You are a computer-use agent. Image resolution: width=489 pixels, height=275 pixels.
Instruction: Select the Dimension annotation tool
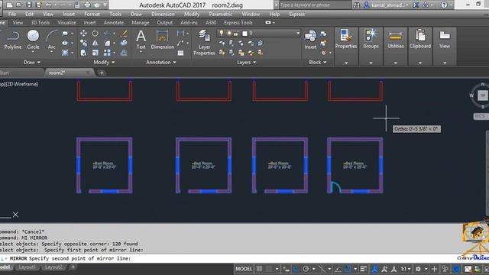[x=163, y=40]
